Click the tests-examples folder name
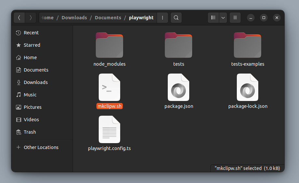 tap(248, 64)
